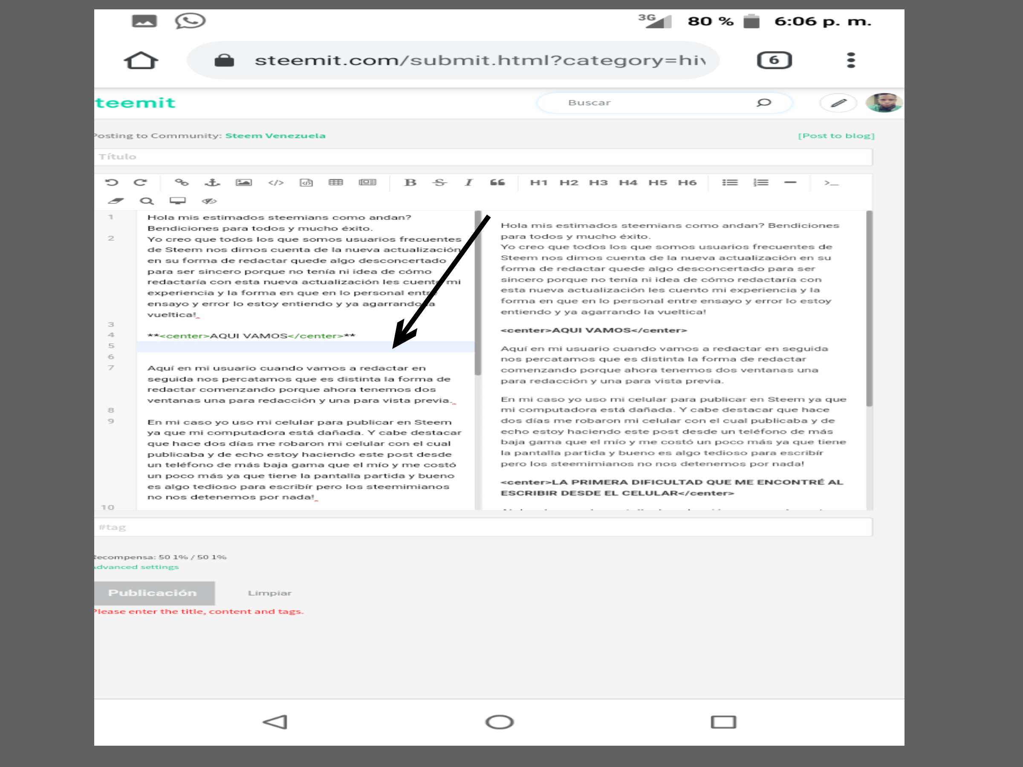Tap the image notification icon in the status bar
The height and width of the screenshot is (767, 1023).
[x=144, y=21]
